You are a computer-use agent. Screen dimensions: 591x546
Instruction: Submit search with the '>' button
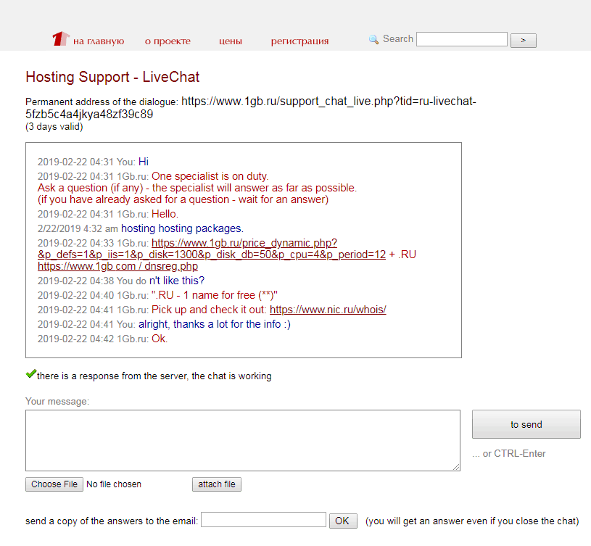(x=523, y=41)
